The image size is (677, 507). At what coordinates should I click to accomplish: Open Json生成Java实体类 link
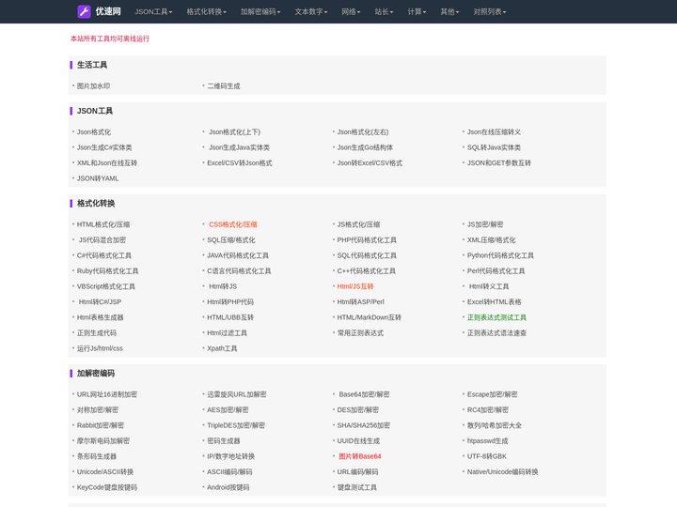pos(239,147)
